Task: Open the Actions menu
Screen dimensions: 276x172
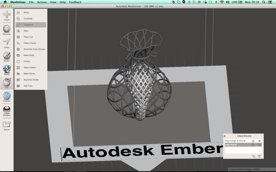Action: coord(42,2)
